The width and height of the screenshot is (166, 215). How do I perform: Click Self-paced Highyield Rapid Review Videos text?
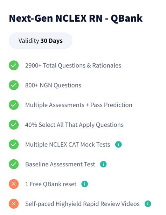[x=82, y=204]
